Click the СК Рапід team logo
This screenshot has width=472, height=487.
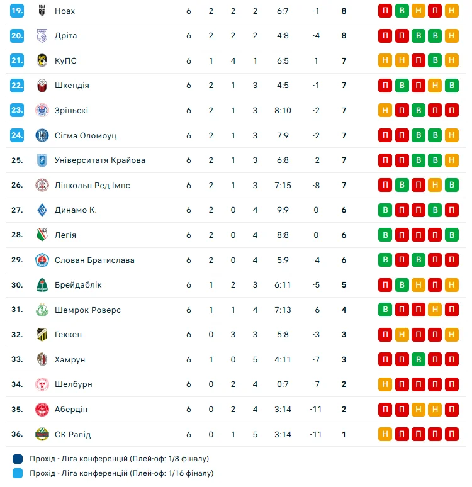tap(42, 434)
